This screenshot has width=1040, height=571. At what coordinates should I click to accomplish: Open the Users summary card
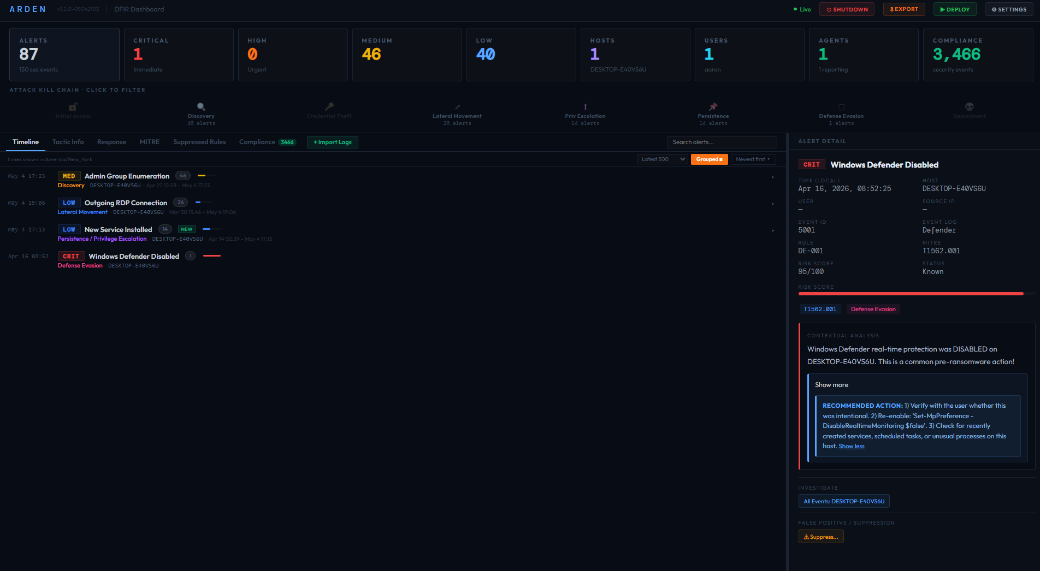[x=749, y=55]
